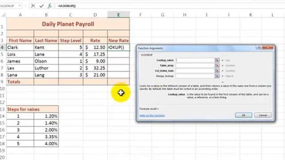Image resolution: width=285 pixels, height=160 pixels.
Task: Click inside the Col_index_num field
Action: (x=195, y=71)
